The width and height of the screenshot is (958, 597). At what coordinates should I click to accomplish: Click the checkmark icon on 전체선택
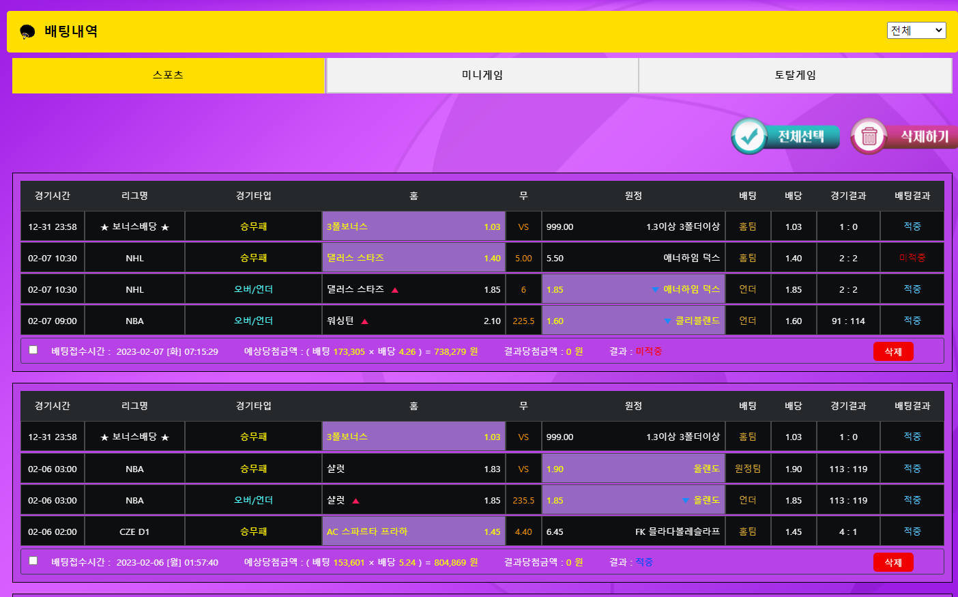[749, 136]
